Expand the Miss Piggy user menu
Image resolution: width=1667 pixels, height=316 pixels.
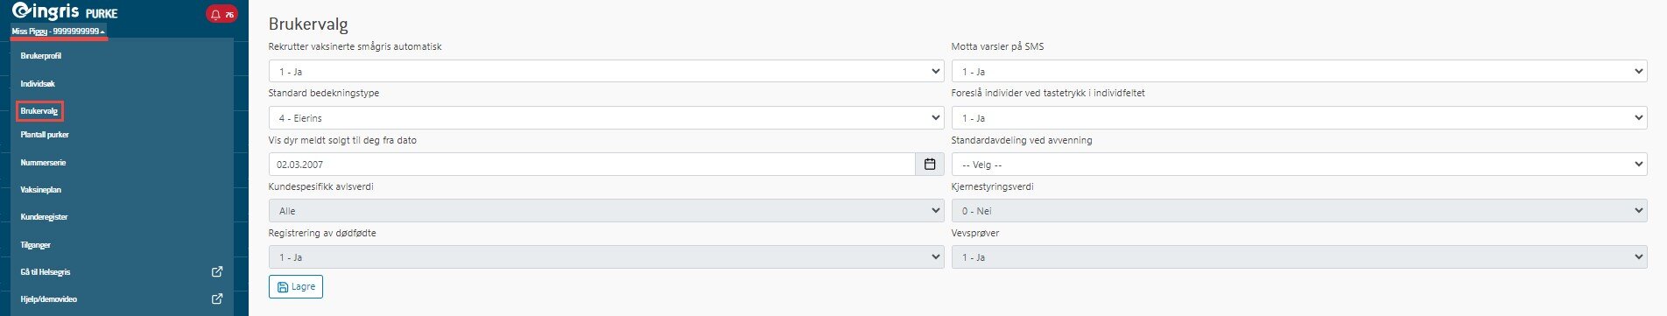[59, 32]
